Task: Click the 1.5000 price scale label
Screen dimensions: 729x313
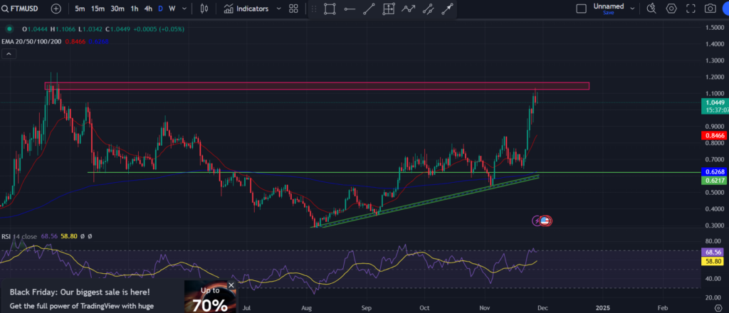Action: 714,28
